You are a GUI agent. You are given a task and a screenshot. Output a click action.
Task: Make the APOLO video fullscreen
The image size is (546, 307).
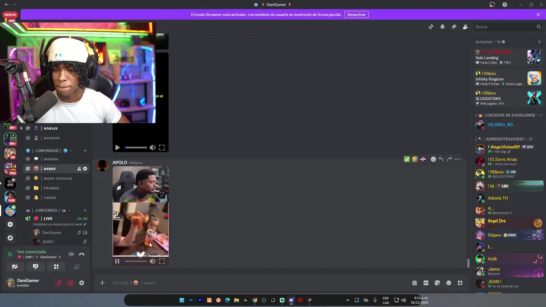pos(162,261)
